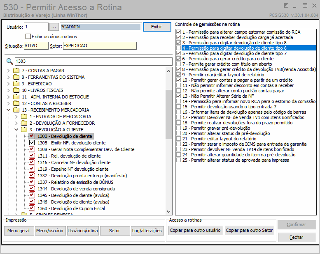Click the Exibir button
Image resolution: width=320 pixels, height=254 pixels.
click(x=157, y=27)
